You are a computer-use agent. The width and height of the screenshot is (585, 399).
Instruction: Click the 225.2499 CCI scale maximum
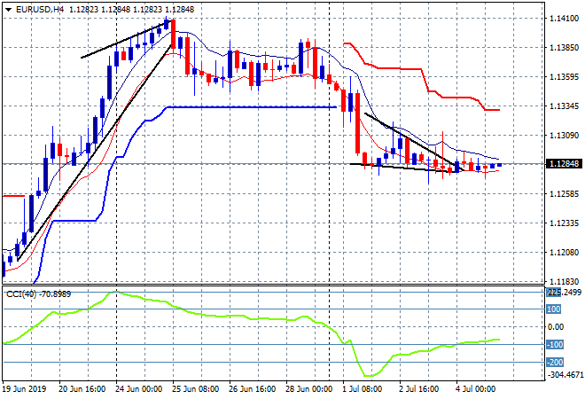tap(564, 293)
